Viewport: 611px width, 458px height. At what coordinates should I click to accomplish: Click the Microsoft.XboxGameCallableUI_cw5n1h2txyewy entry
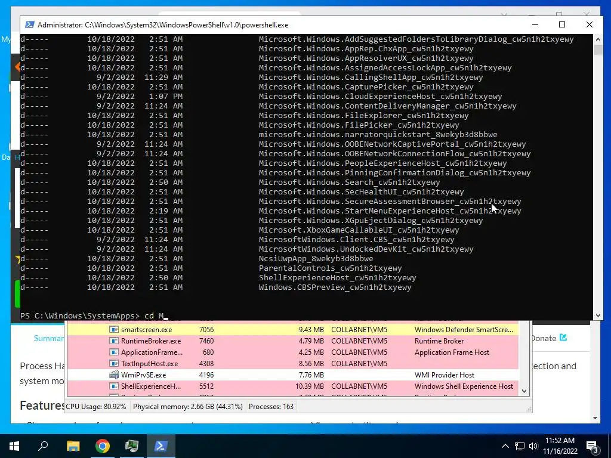point(359,230)
